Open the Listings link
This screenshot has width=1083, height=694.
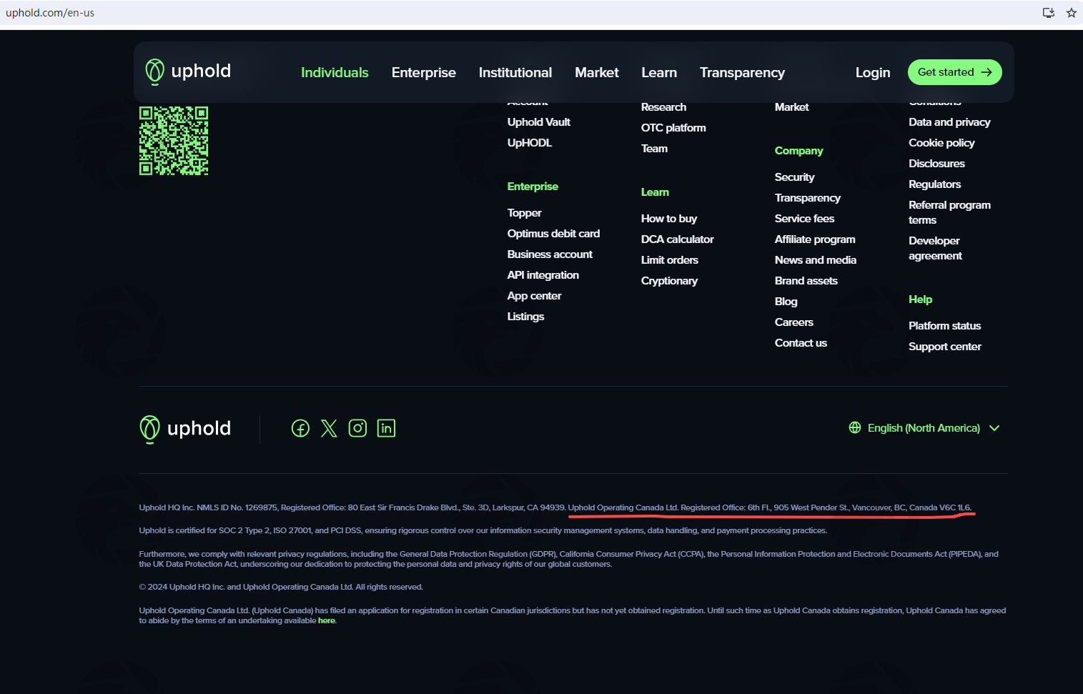(525, 317)
